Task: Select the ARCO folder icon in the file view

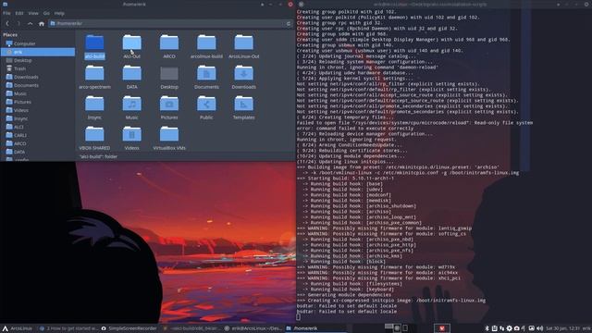Action: pyautogui.click(x=169, y=43)
